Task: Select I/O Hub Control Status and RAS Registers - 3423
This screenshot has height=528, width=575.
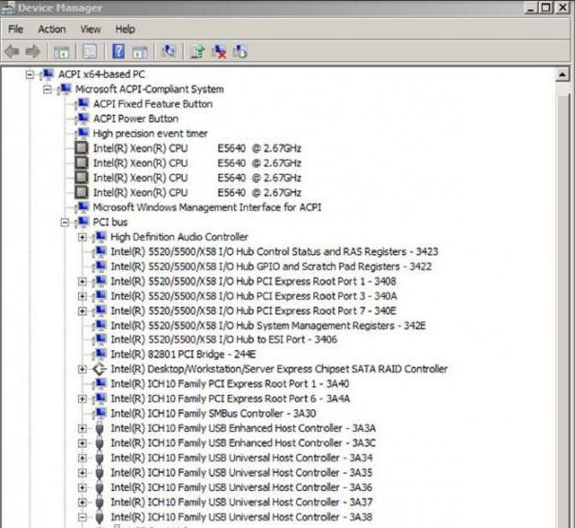Action: point(274,252)
